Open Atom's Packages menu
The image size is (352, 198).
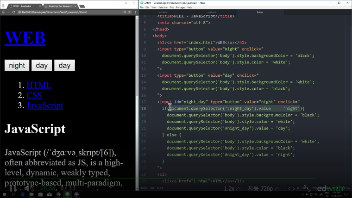181,7
